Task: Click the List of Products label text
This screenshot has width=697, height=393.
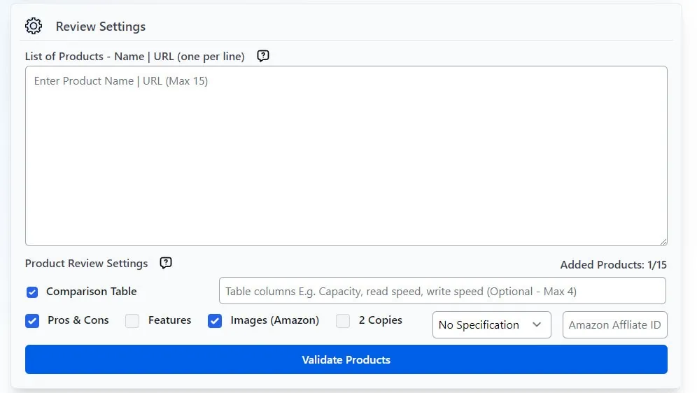Action: [x=134, y=57]
